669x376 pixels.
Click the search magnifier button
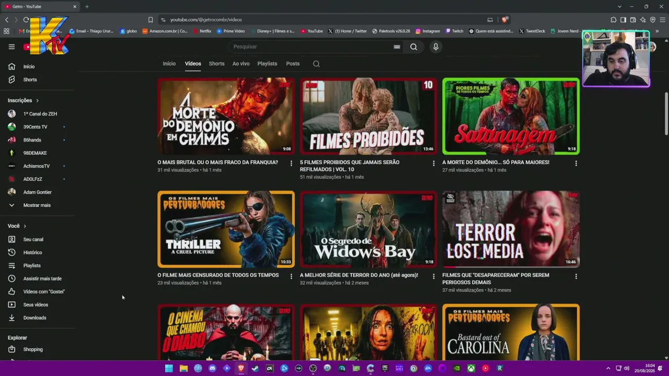[413, 46]
